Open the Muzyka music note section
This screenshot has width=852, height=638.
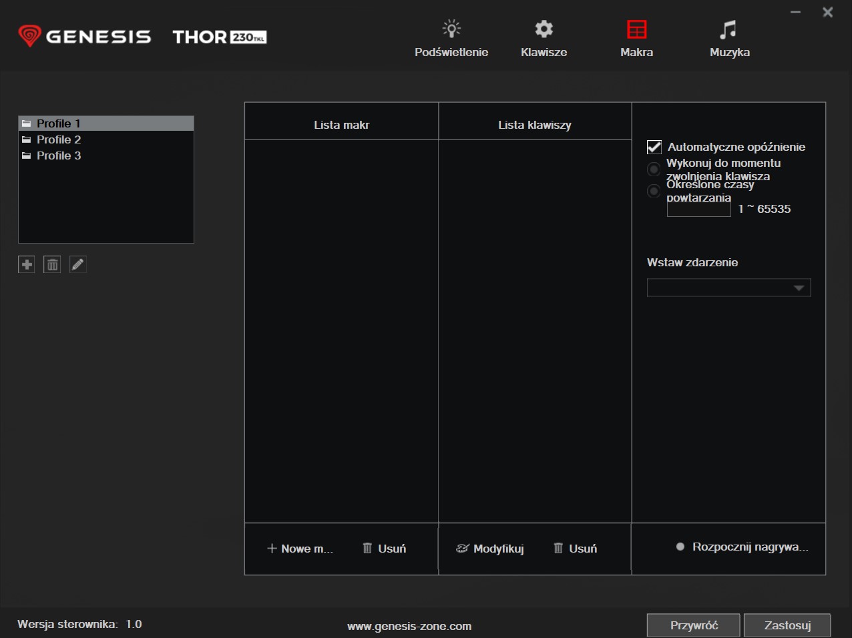(x=729, y=38)
